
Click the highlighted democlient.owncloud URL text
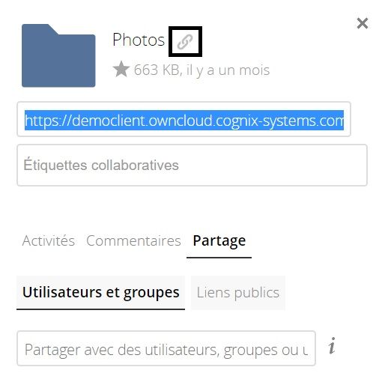tap(184, 121)
